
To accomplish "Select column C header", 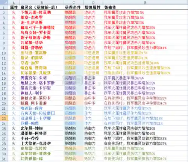I will (x=74, y=3).
